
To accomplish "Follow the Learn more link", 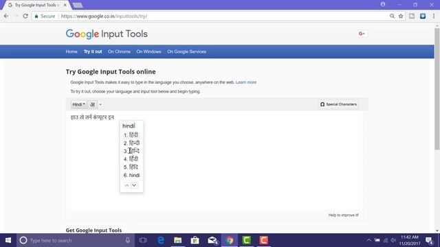I will click(x=246, y=82).
